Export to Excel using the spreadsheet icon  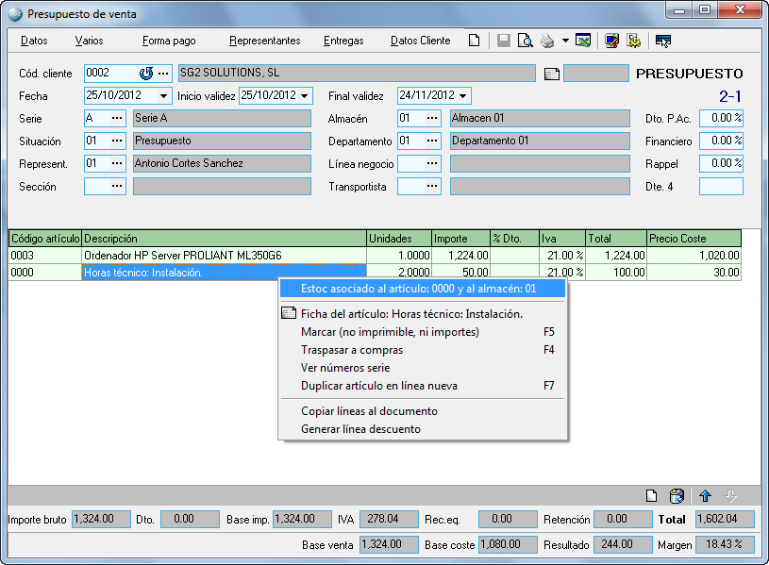coord(584,41)
